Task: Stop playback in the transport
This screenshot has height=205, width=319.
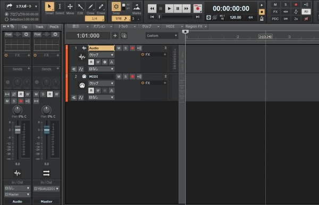Action: coord(161,8)
